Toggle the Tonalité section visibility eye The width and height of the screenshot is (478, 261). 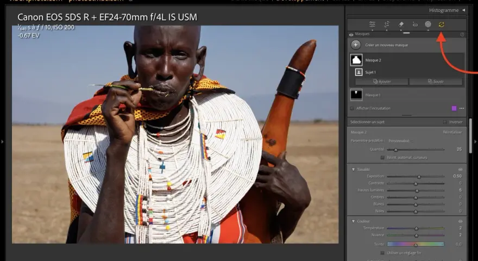[460, 170]
